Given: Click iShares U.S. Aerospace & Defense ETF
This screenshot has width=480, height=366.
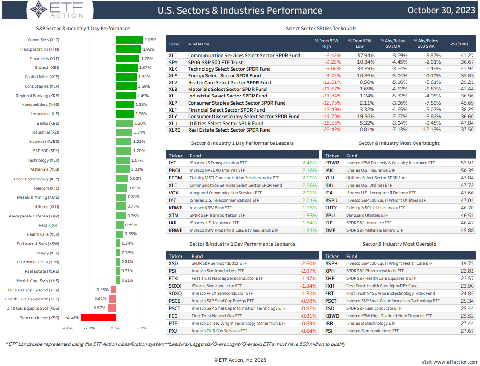Looking at the screenshot, I should point(381,193).
